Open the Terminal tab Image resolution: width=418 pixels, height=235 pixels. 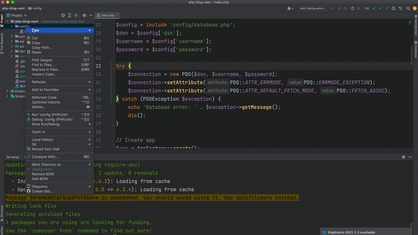pyautogui.click(x=12, y=157)
